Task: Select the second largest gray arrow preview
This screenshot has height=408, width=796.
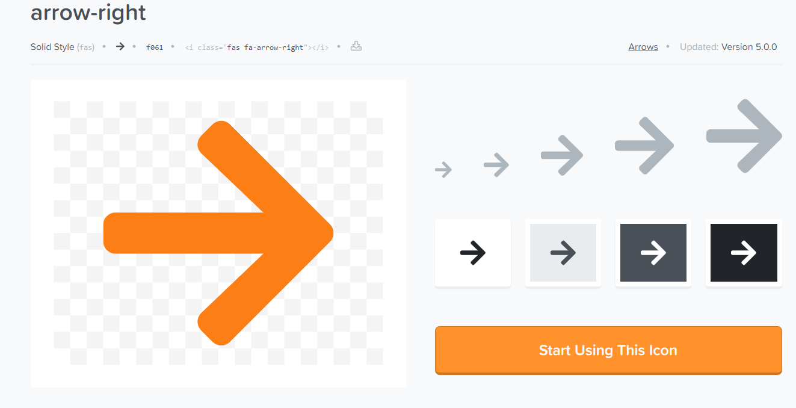Action: coord(644,146)
